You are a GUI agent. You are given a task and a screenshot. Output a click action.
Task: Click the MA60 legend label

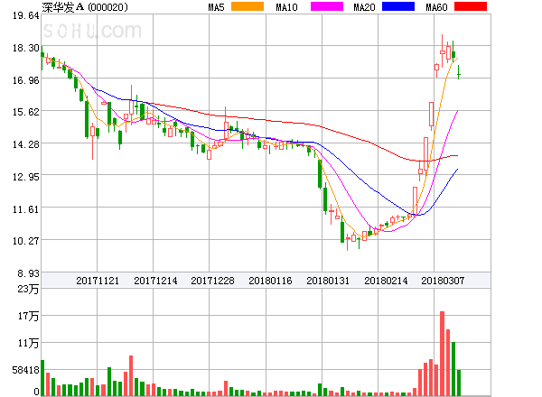(x=436, y=7)
